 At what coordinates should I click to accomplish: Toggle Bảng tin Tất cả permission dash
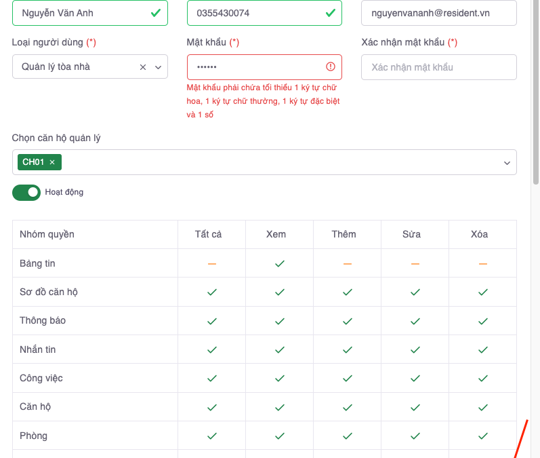211,263
